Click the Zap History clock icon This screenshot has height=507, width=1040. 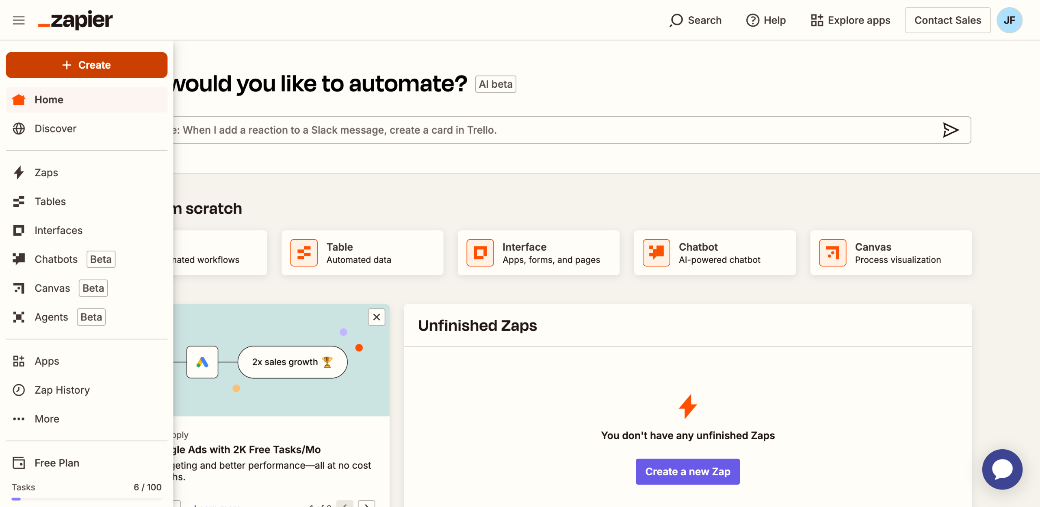point(19,390)
